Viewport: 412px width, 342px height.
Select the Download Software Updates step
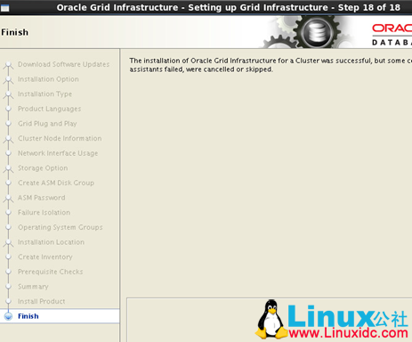coord(63,64)
